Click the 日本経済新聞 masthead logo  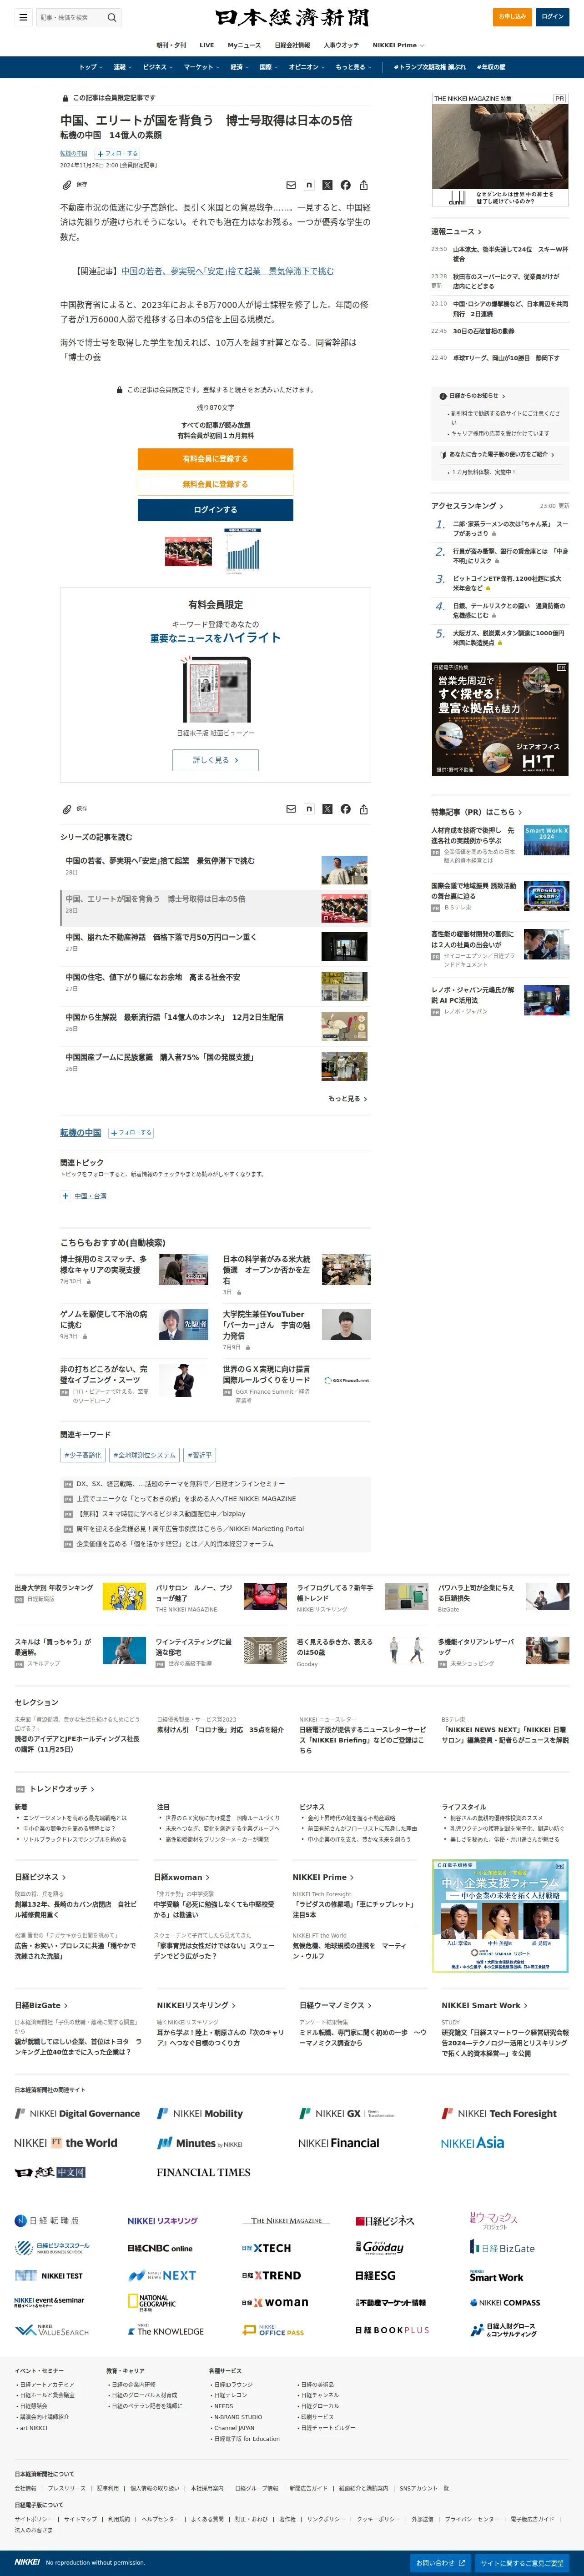(292, 18)
